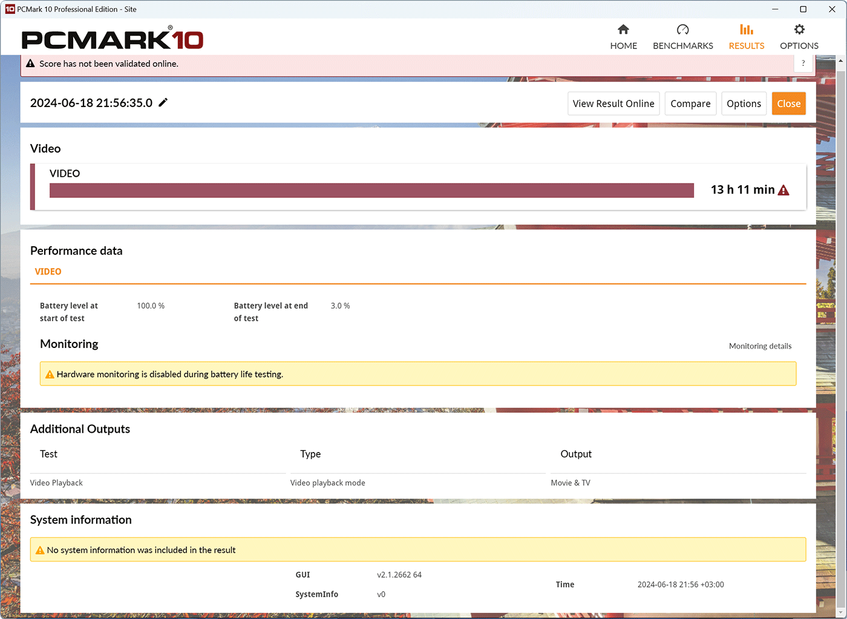The height and width of the screenshot is (619, 847).
Task: Click the no system information warning icon
Action: pyautogui.click(x=40, y=550)
